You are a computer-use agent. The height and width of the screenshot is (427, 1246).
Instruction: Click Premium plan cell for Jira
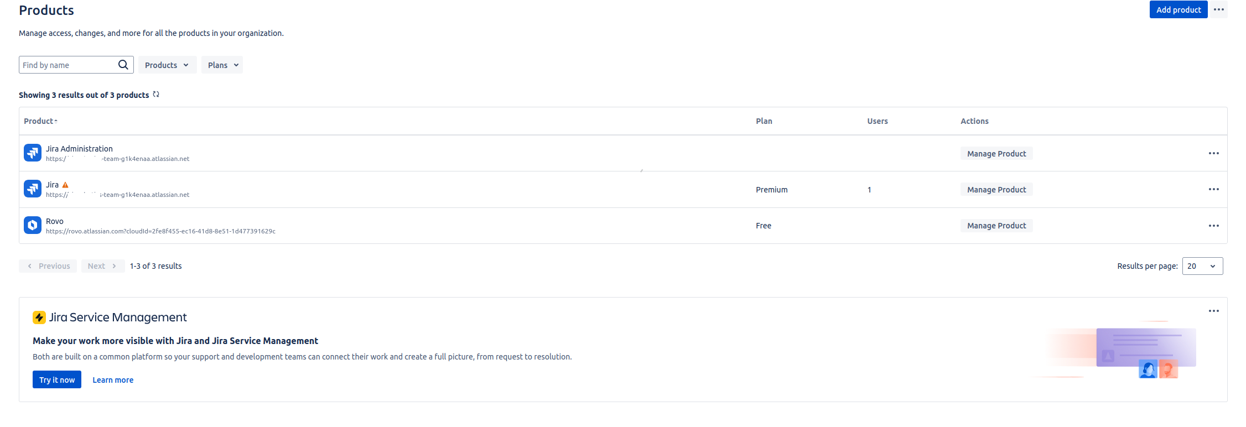tap(772, 190)
